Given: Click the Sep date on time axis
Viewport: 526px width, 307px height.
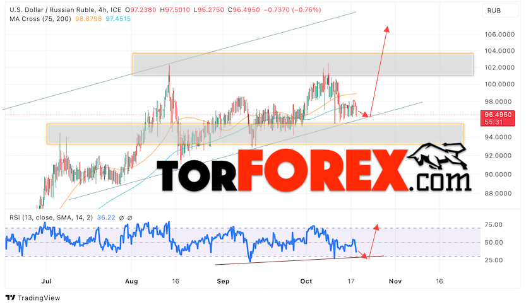Looking at the screenshot, I should [223, 281].
